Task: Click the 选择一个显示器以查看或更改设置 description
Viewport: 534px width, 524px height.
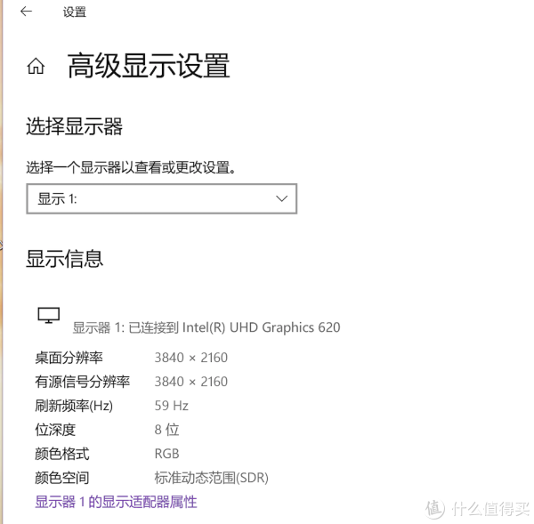Action: [131, 167]
